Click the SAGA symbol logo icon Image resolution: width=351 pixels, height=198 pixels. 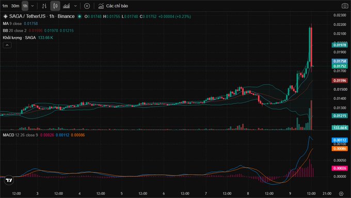coord(5,17)
